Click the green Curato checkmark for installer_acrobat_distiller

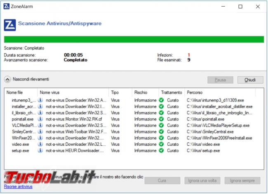click(x=161, y=106)
